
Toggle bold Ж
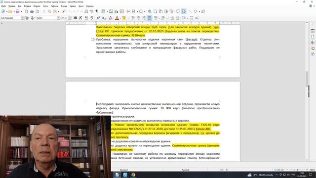[75, 18]
